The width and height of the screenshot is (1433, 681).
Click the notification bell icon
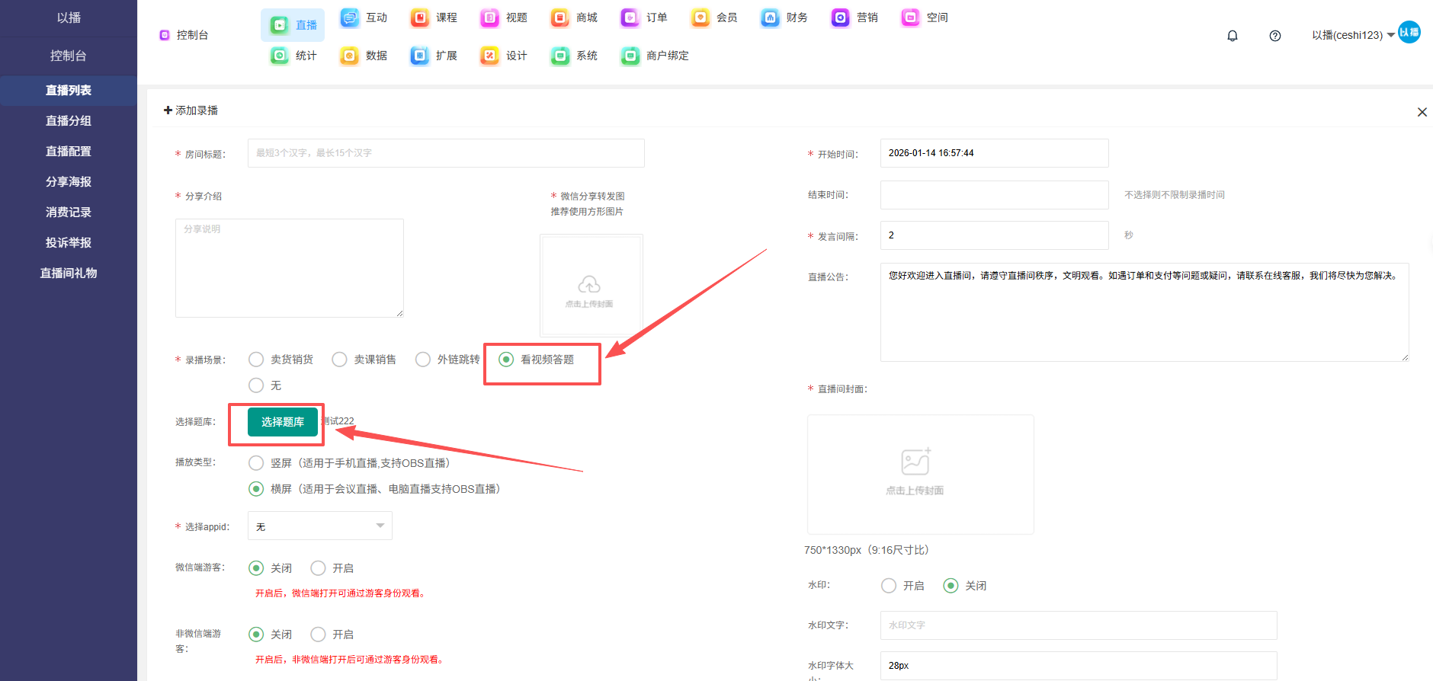[x=1232, y=36]
